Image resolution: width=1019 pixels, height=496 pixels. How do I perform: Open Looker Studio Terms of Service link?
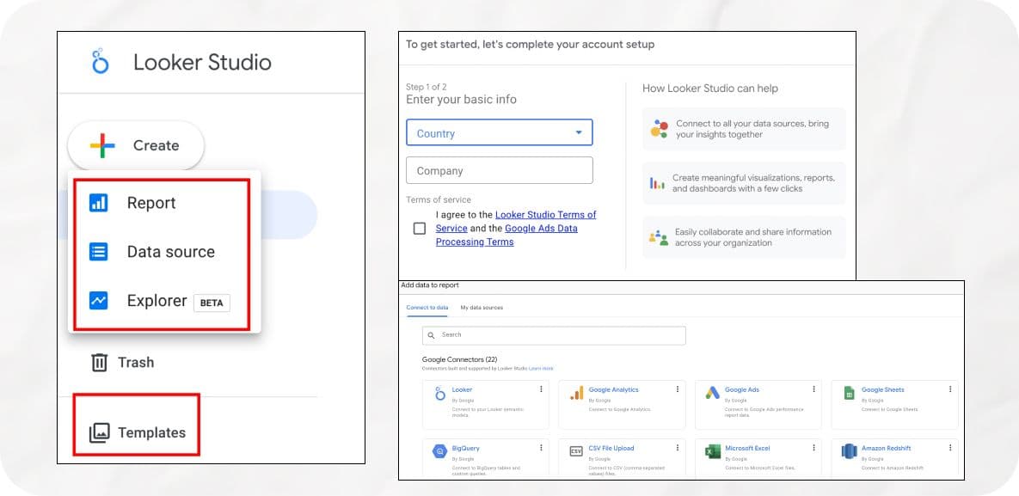coord(516,221)
